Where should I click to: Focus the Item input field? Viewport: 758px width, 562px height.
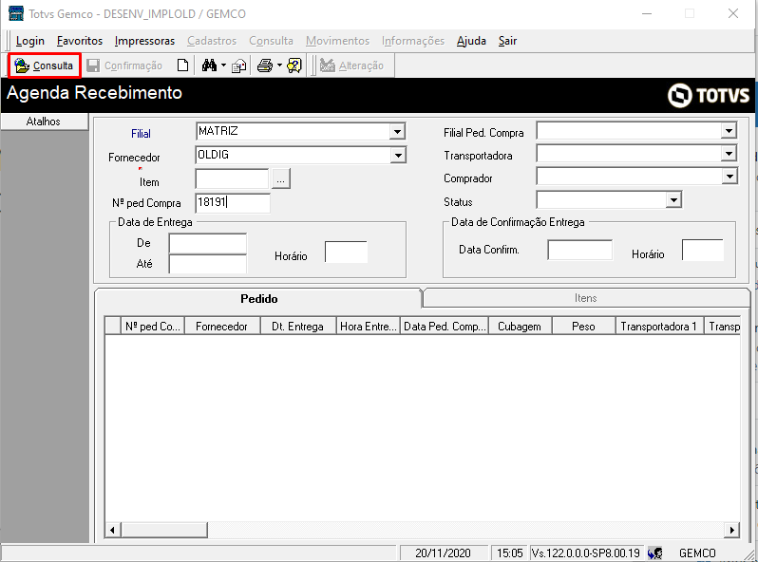point(232,178)
